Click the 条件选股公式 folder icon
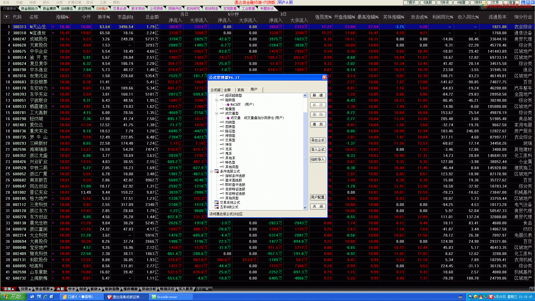This screenshot has width=535, height=301. pos(217,171)
